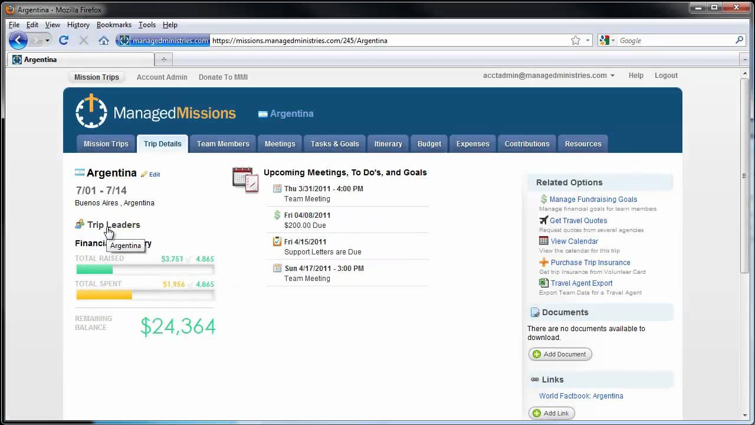Switch to the Team Members tab
The image size is (755, 425).
point(223,143)
